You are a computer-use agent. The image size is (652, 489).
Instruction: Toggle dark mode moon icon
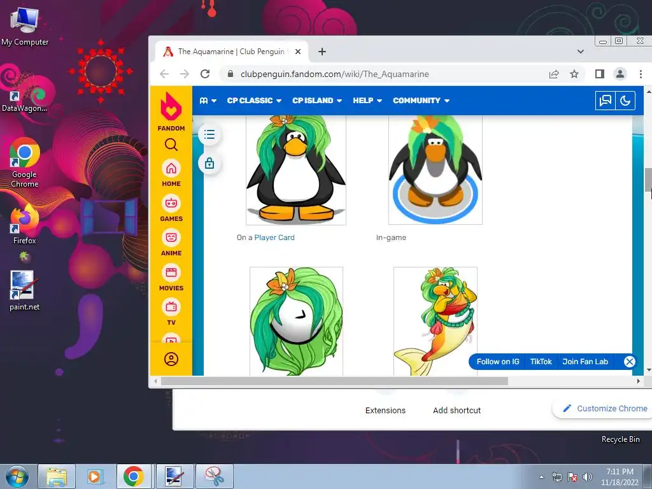(x=625, y=101)
